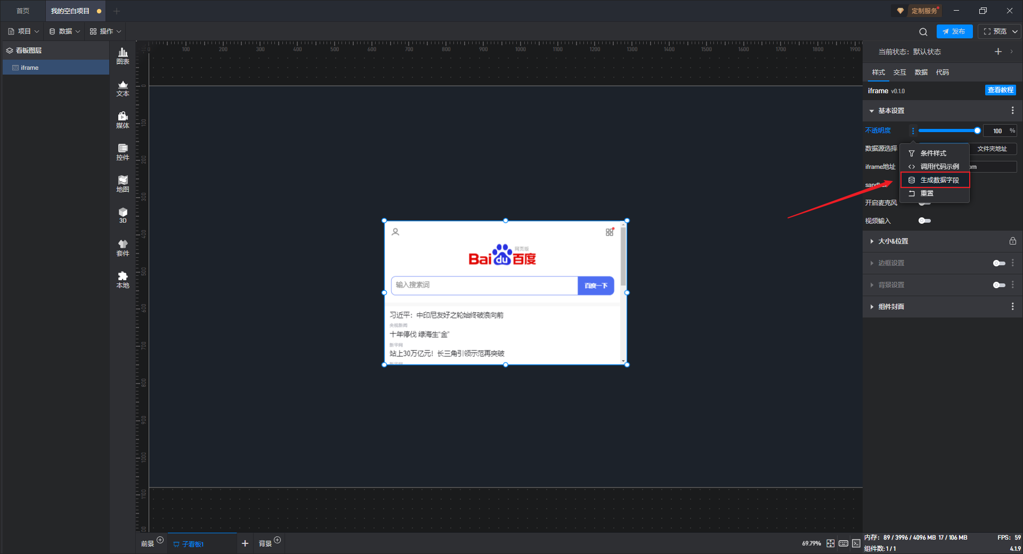Expand the 大小&位置 section
Screen dimensions: 1023x554
pos(872,241)
